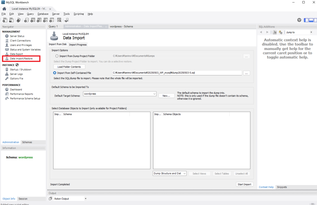This screenshot has height=205, width=317.
Task: Get context help for caret position
Action: [275, 32]
